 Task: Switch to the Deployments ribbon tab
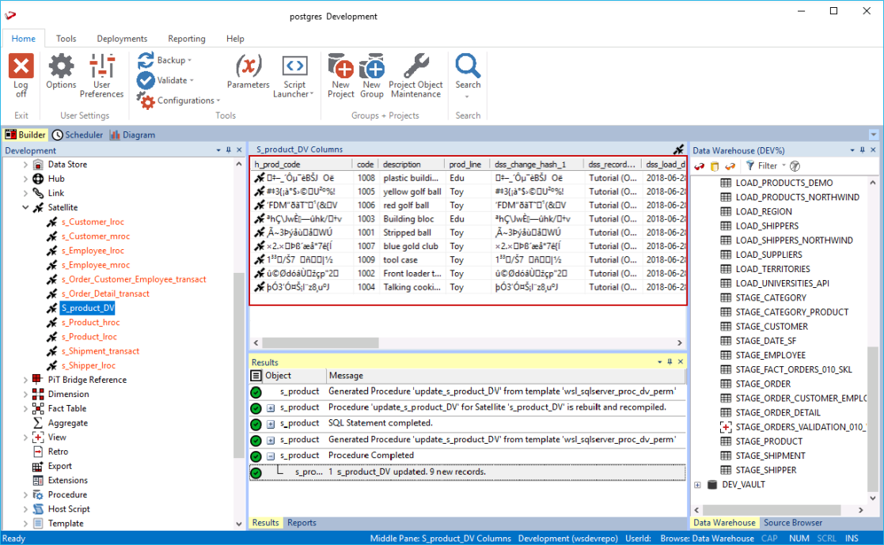click(x=122, y=39)
